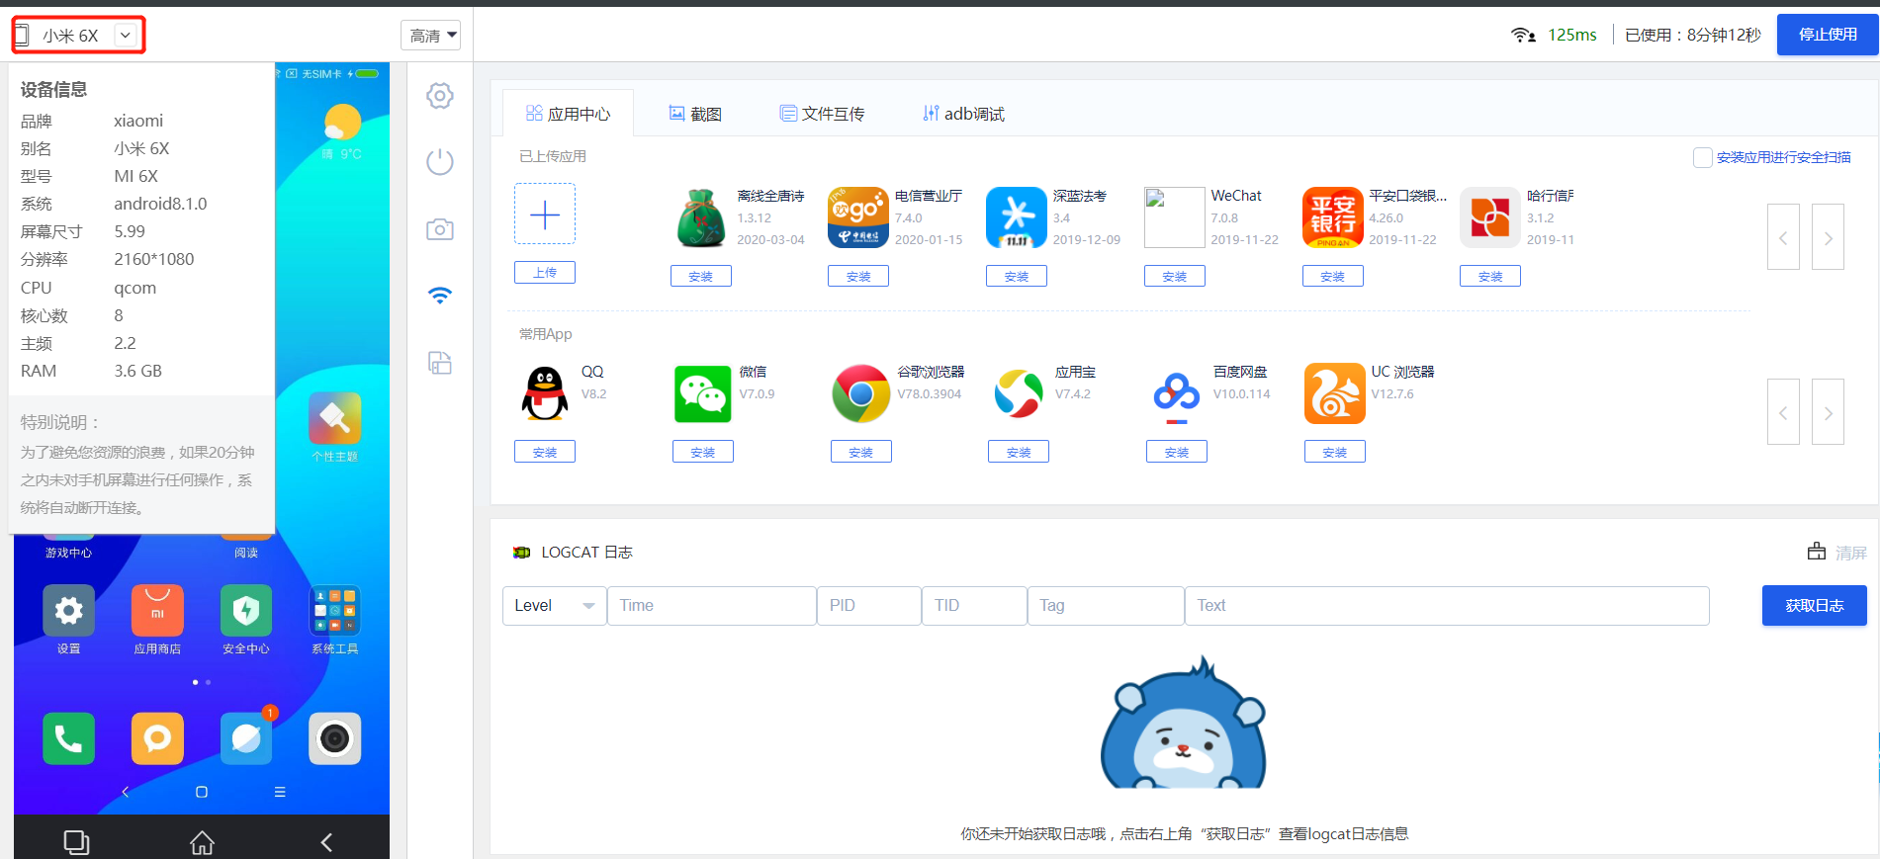Screen dimensions: 1880x859
Task: Switch to the 应用中心 tab
Action: 569,114
